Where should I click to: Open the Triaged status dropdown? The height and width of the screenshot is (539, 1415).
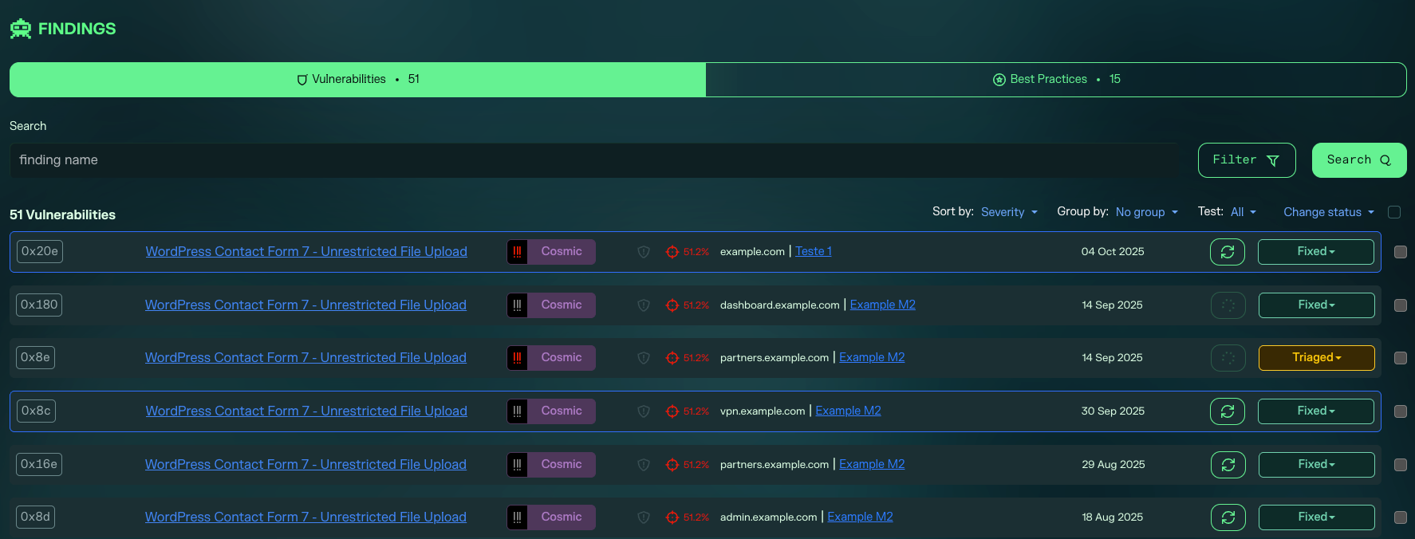pos(1316,358)
